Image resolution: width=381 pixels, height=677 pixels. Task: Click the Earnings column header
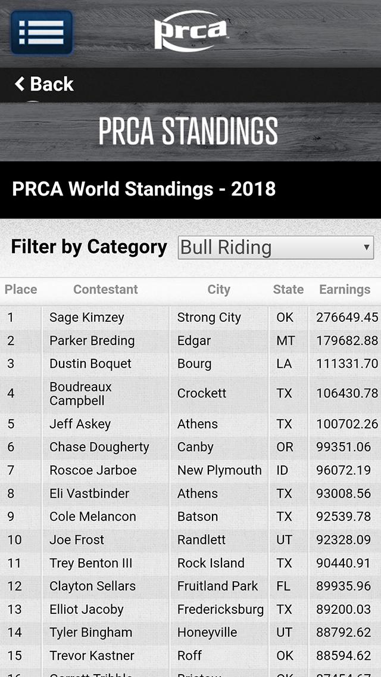[345, 290]
